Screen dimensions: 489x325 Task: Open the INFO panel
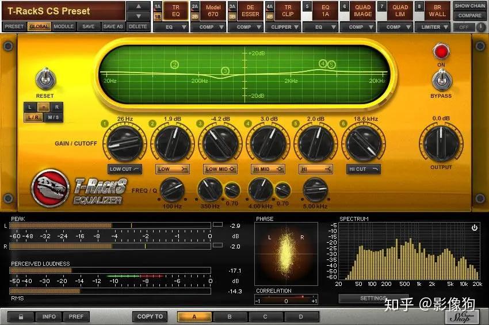(x=49, y=316)
